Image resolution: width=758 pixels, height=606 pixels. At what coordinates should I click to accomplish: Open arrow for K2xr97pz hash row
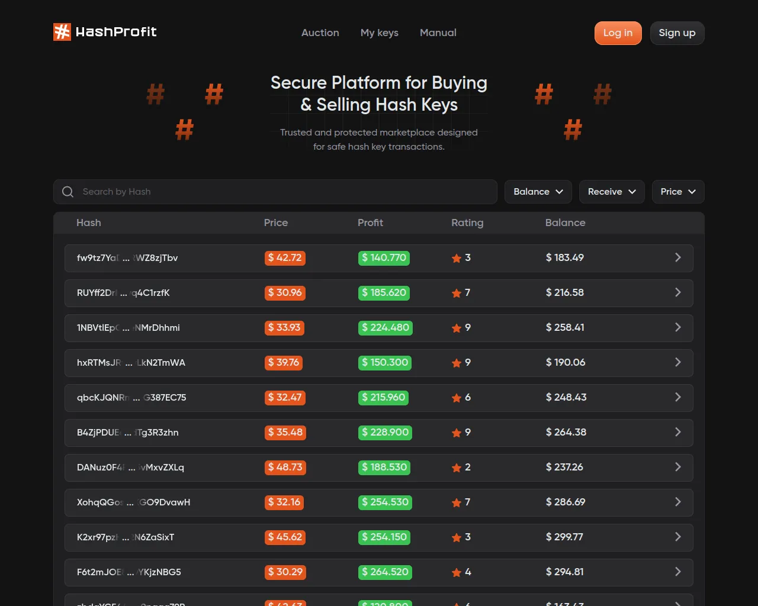[678, 537]
